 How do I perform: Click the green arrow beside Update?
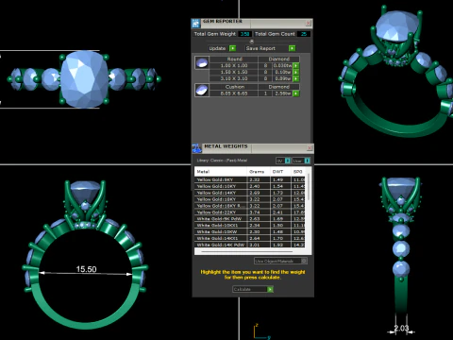coord(232,48)
